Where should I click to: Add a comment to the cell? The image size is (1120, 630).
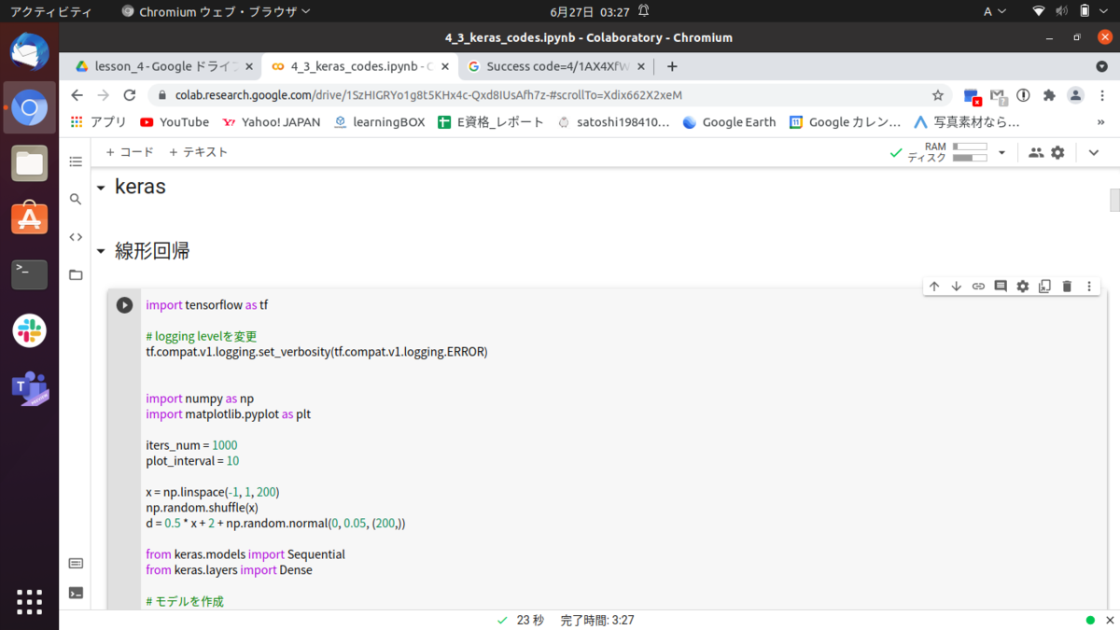pyautogui.click(x=1001, y=287)
